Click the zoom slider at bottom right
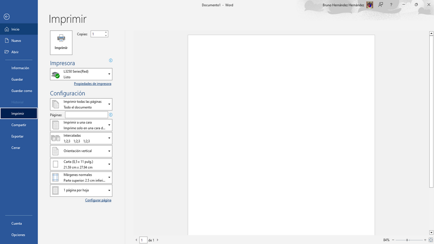This screenshot has width=434, height=244. click(409, 240)
